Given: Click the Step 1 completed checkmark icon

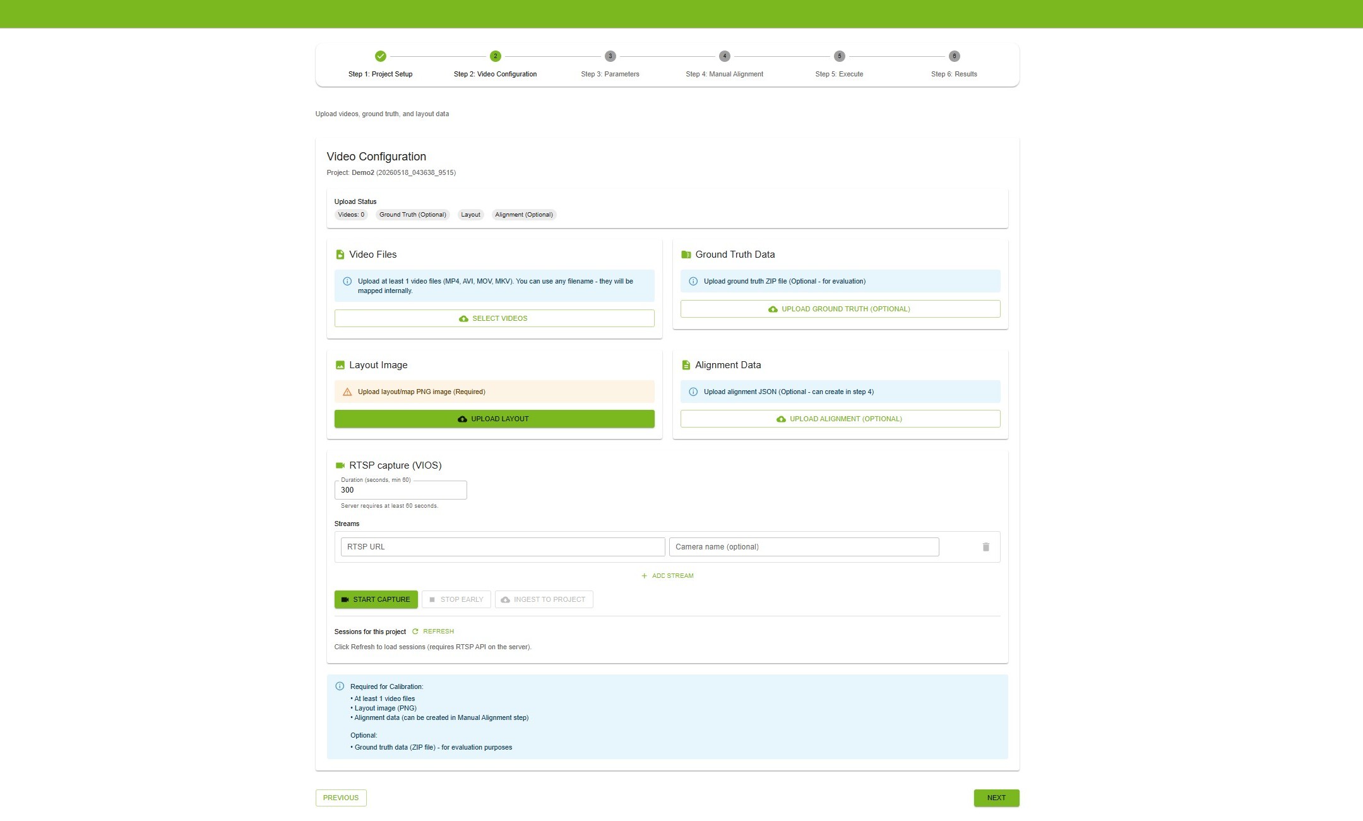Looking at the screenshot, I should click(380, 56).
